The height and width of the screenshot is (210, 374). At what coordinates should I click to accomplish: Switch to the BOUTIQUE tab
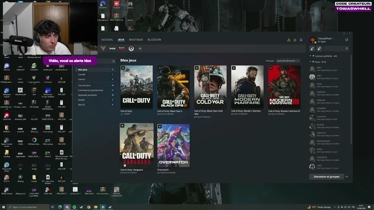(x=136, y=40)
